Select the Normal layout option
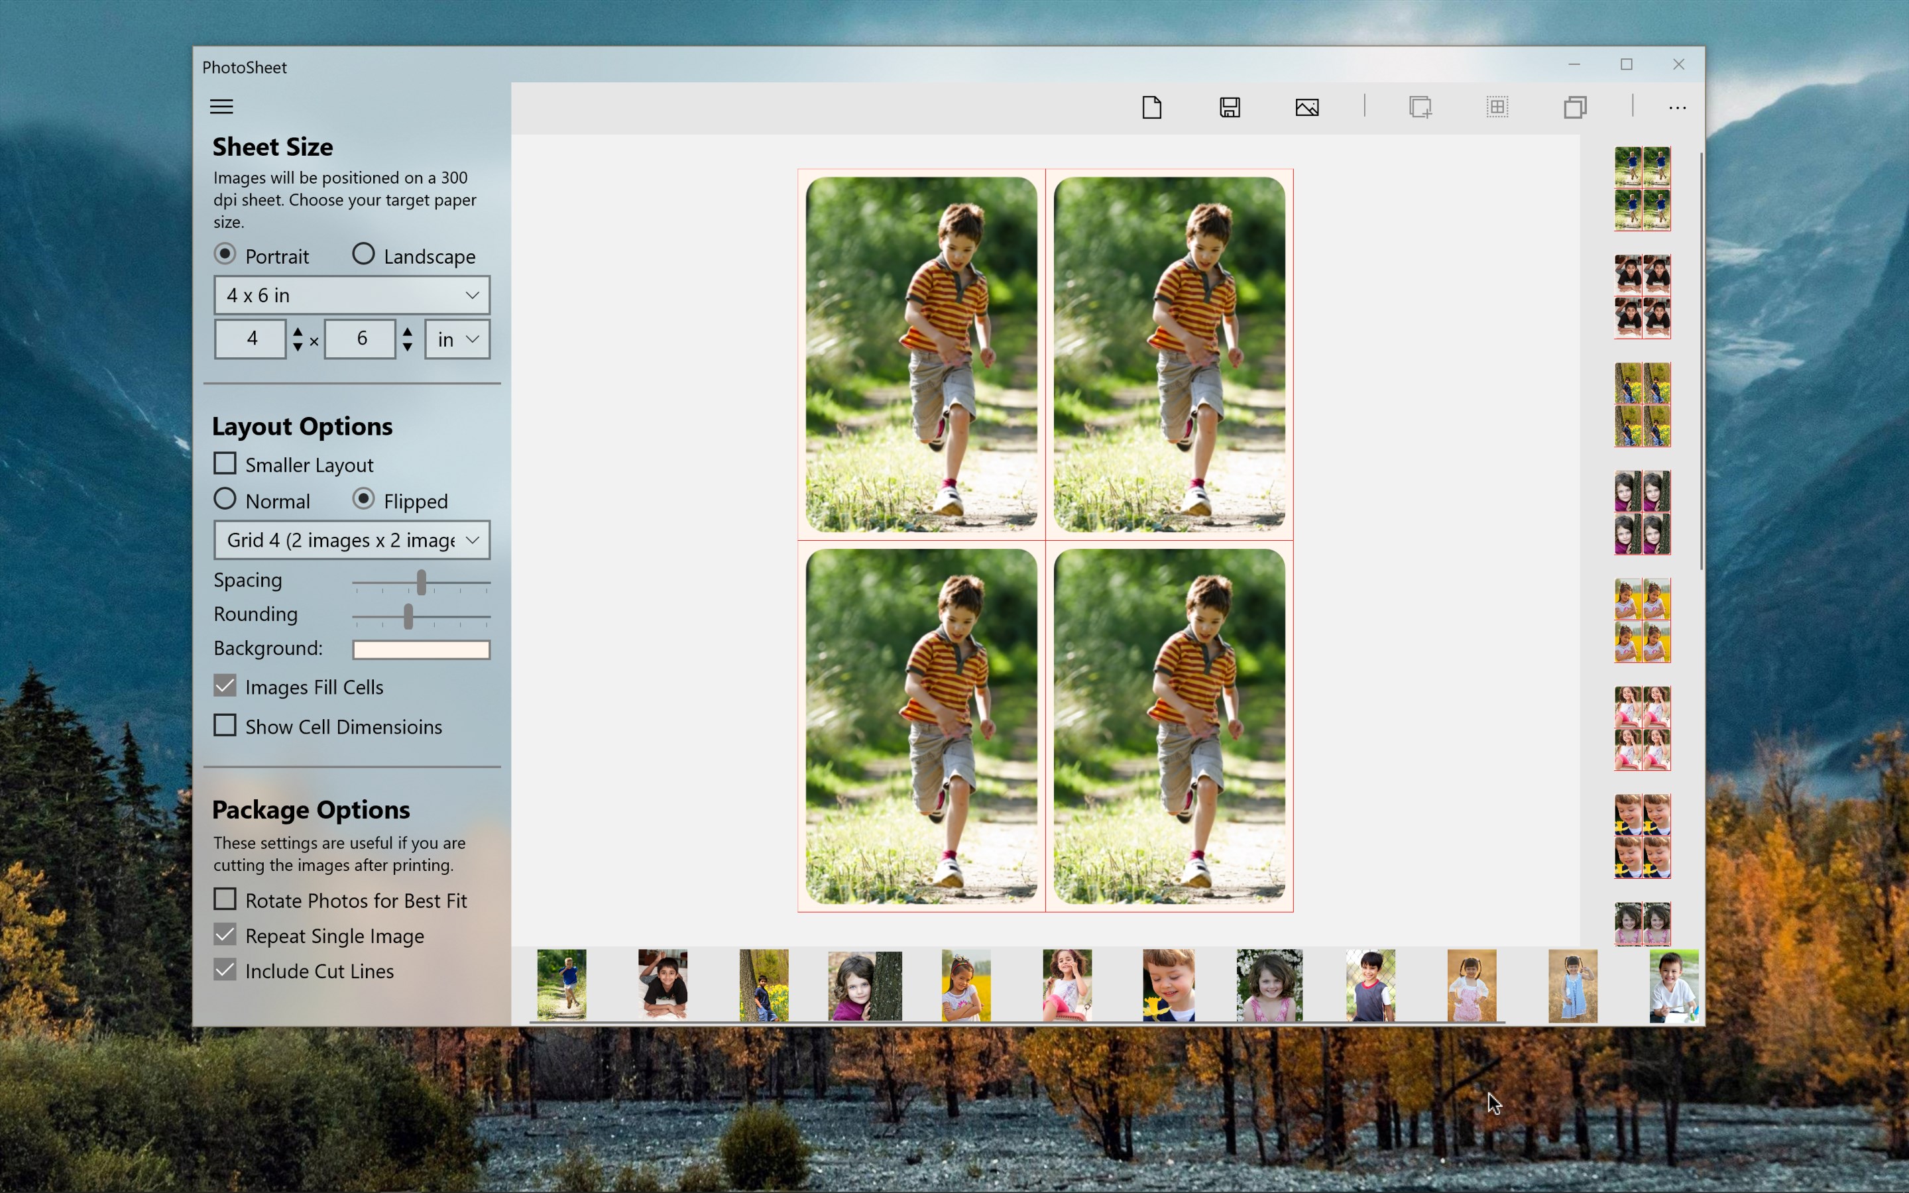 225,500
